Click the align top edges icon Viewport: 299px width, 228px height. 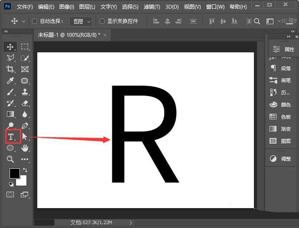tap(212, 21)
